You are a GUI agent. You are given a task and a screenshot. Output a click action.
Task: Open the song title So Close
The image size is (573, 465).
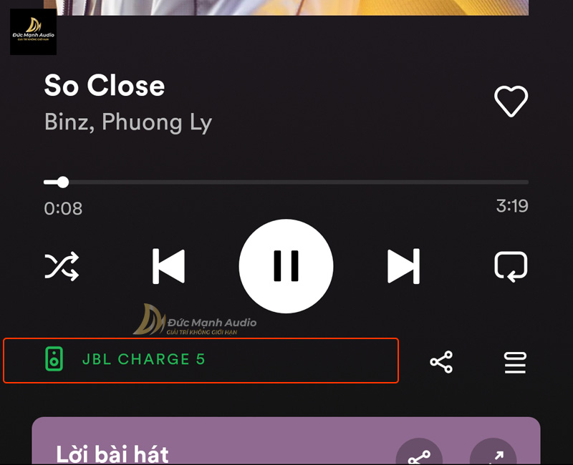[x=105, y=85]
